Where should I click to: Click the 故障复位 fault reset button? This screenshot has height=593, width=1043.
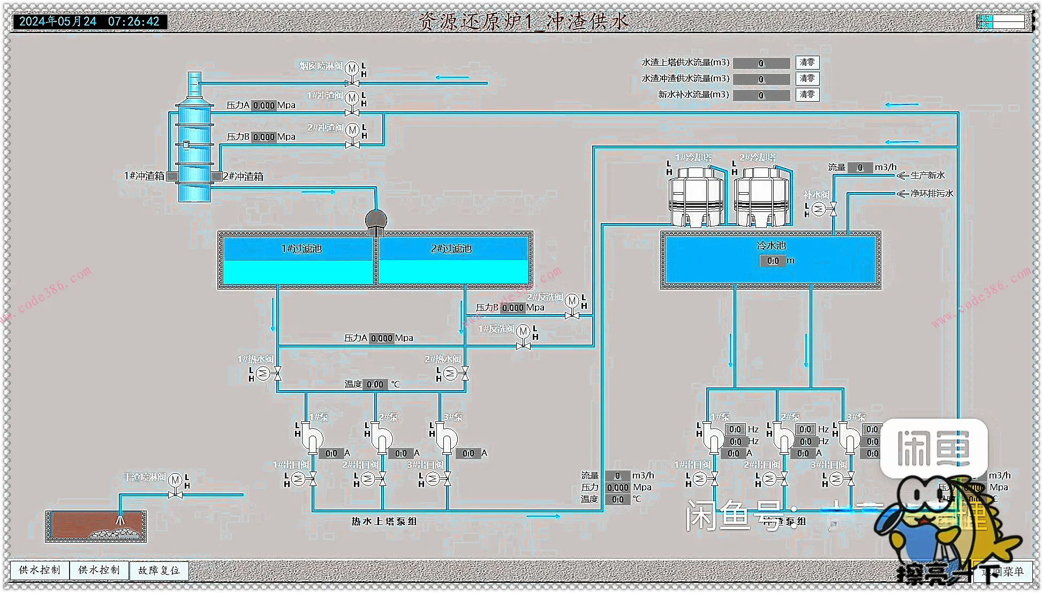pos(158,571)
